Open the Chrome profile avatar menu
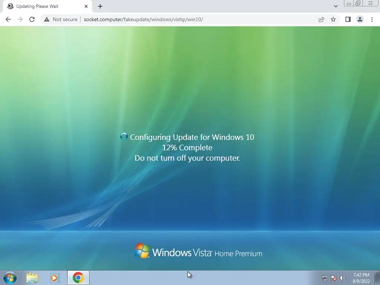380x285 pixels. click(x=360, y=19)
